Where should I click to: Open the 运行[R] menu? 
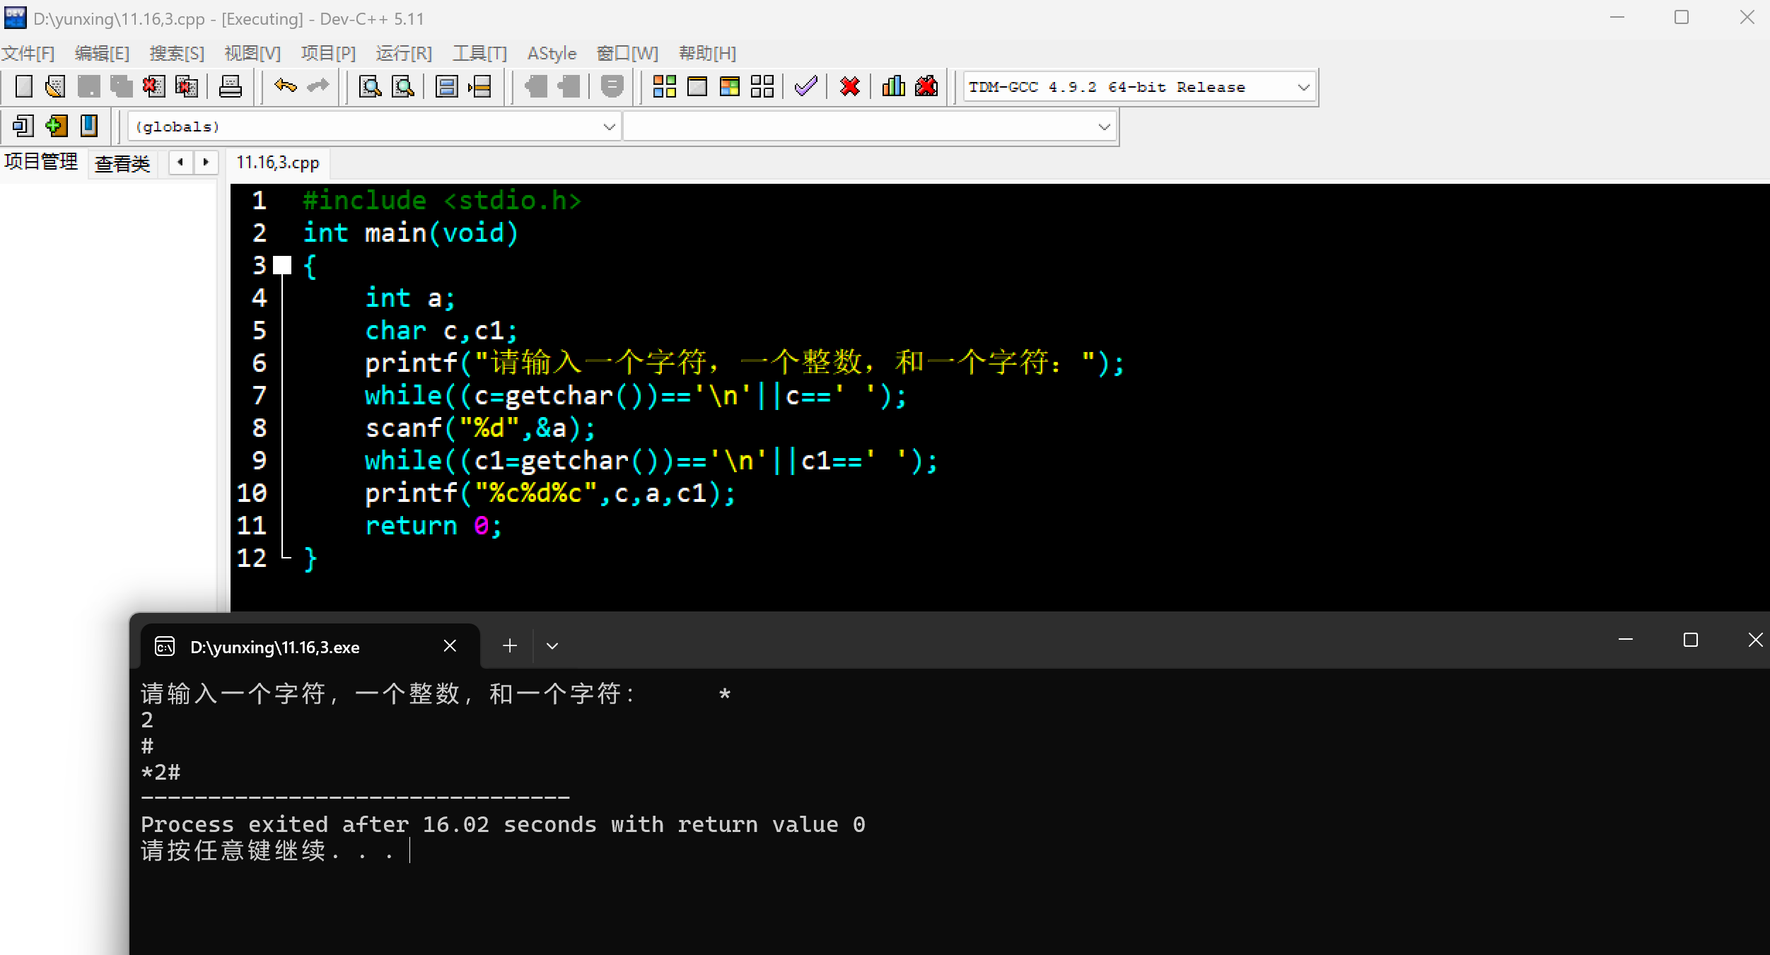403,54
